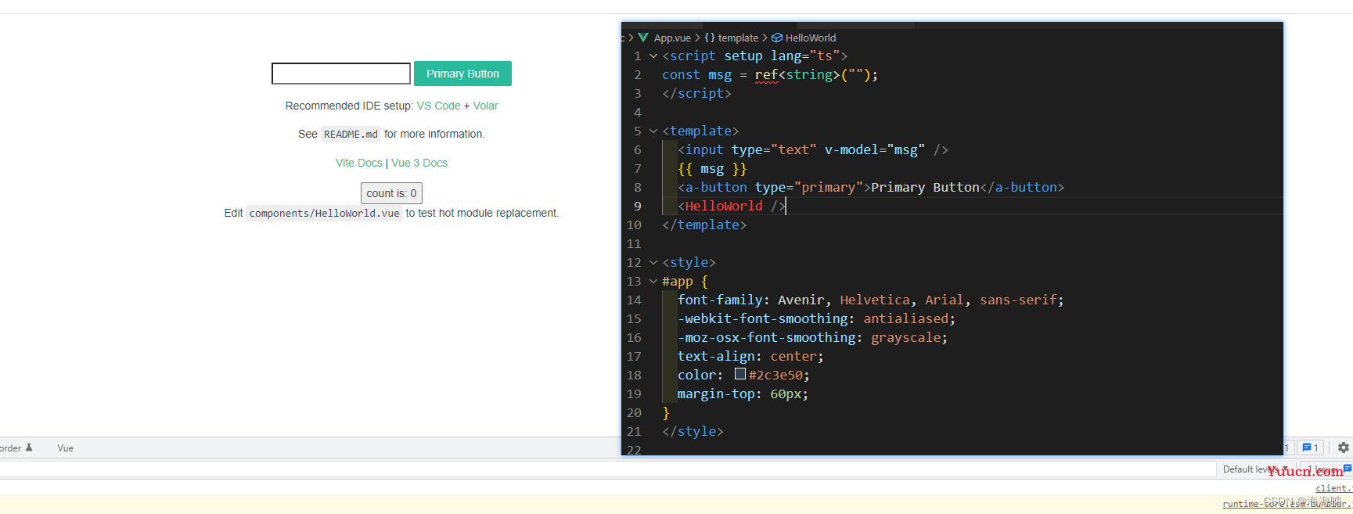Click the Primary Button
1353x514 pixels.
462,74
